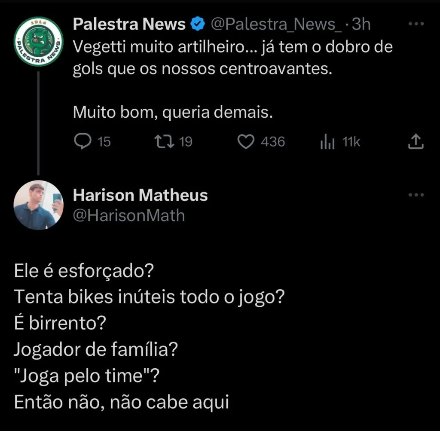The height and width of the screenshot is (431, 440).
Task: Click the 19 retweets count
Action: [x=185, y=142]
